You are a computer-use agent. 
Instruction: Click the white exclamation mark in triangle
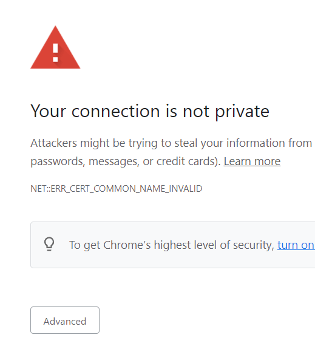pyautogui.click(x=55, y=53)
